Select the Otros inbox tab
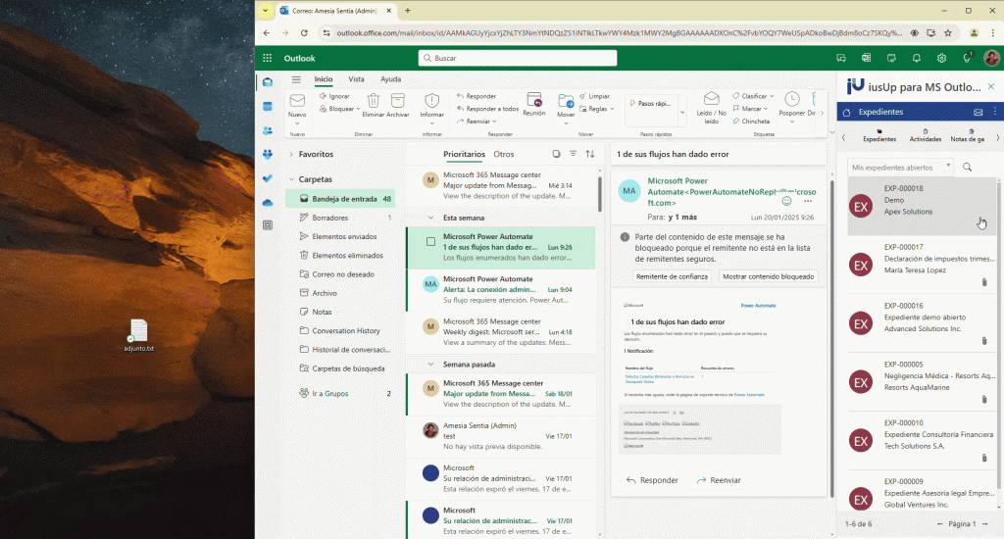Image resolution: width=1004 pixels, height=539 pixels. [x=504, y=154]
